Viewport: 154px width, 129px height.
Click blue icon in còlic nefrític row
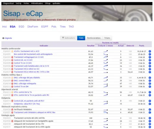150,118
